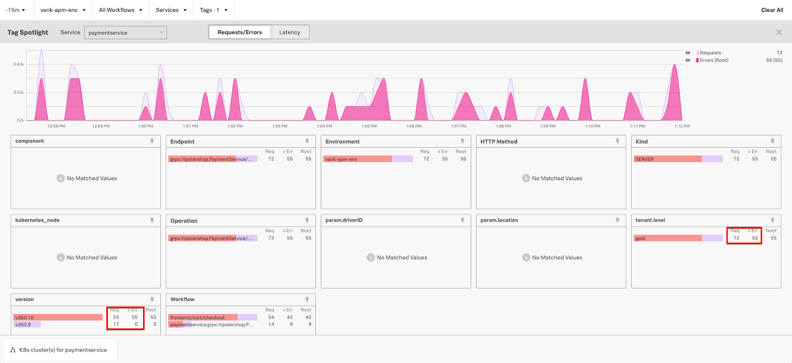
Task: Select gold tenant.level bar
Action: coord(678,238)
